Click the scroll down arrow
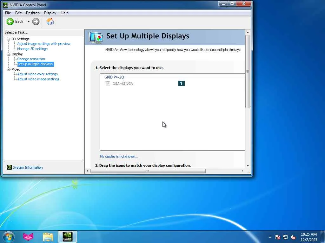The height and width of the screenshot is (243, 325). pos(248,165)
